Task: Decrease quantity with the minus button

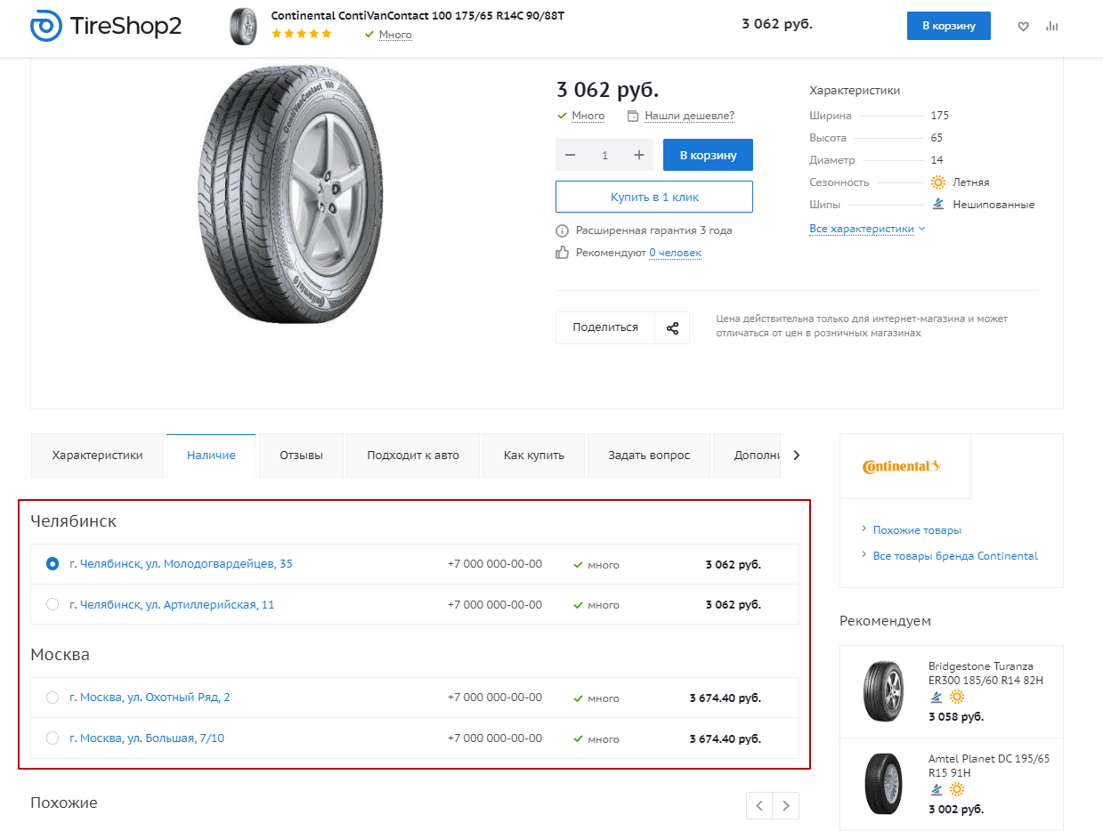Action: coord(571,155)
